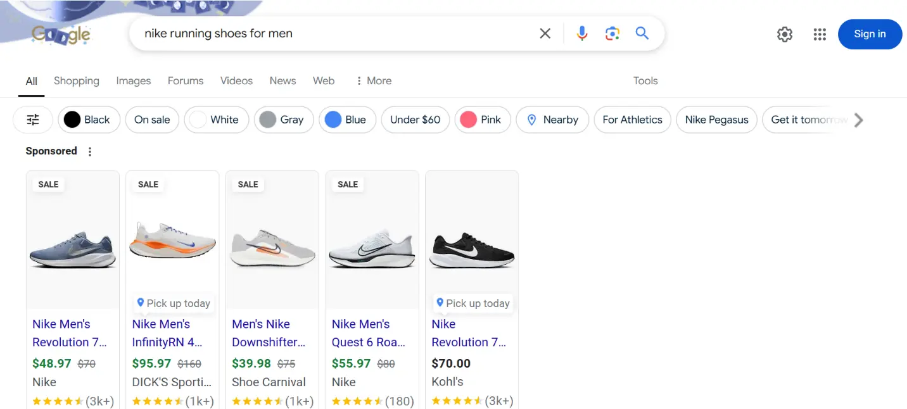
Task: Click Pick up today on Kohl's card
Action: click(x=473, y=303)
